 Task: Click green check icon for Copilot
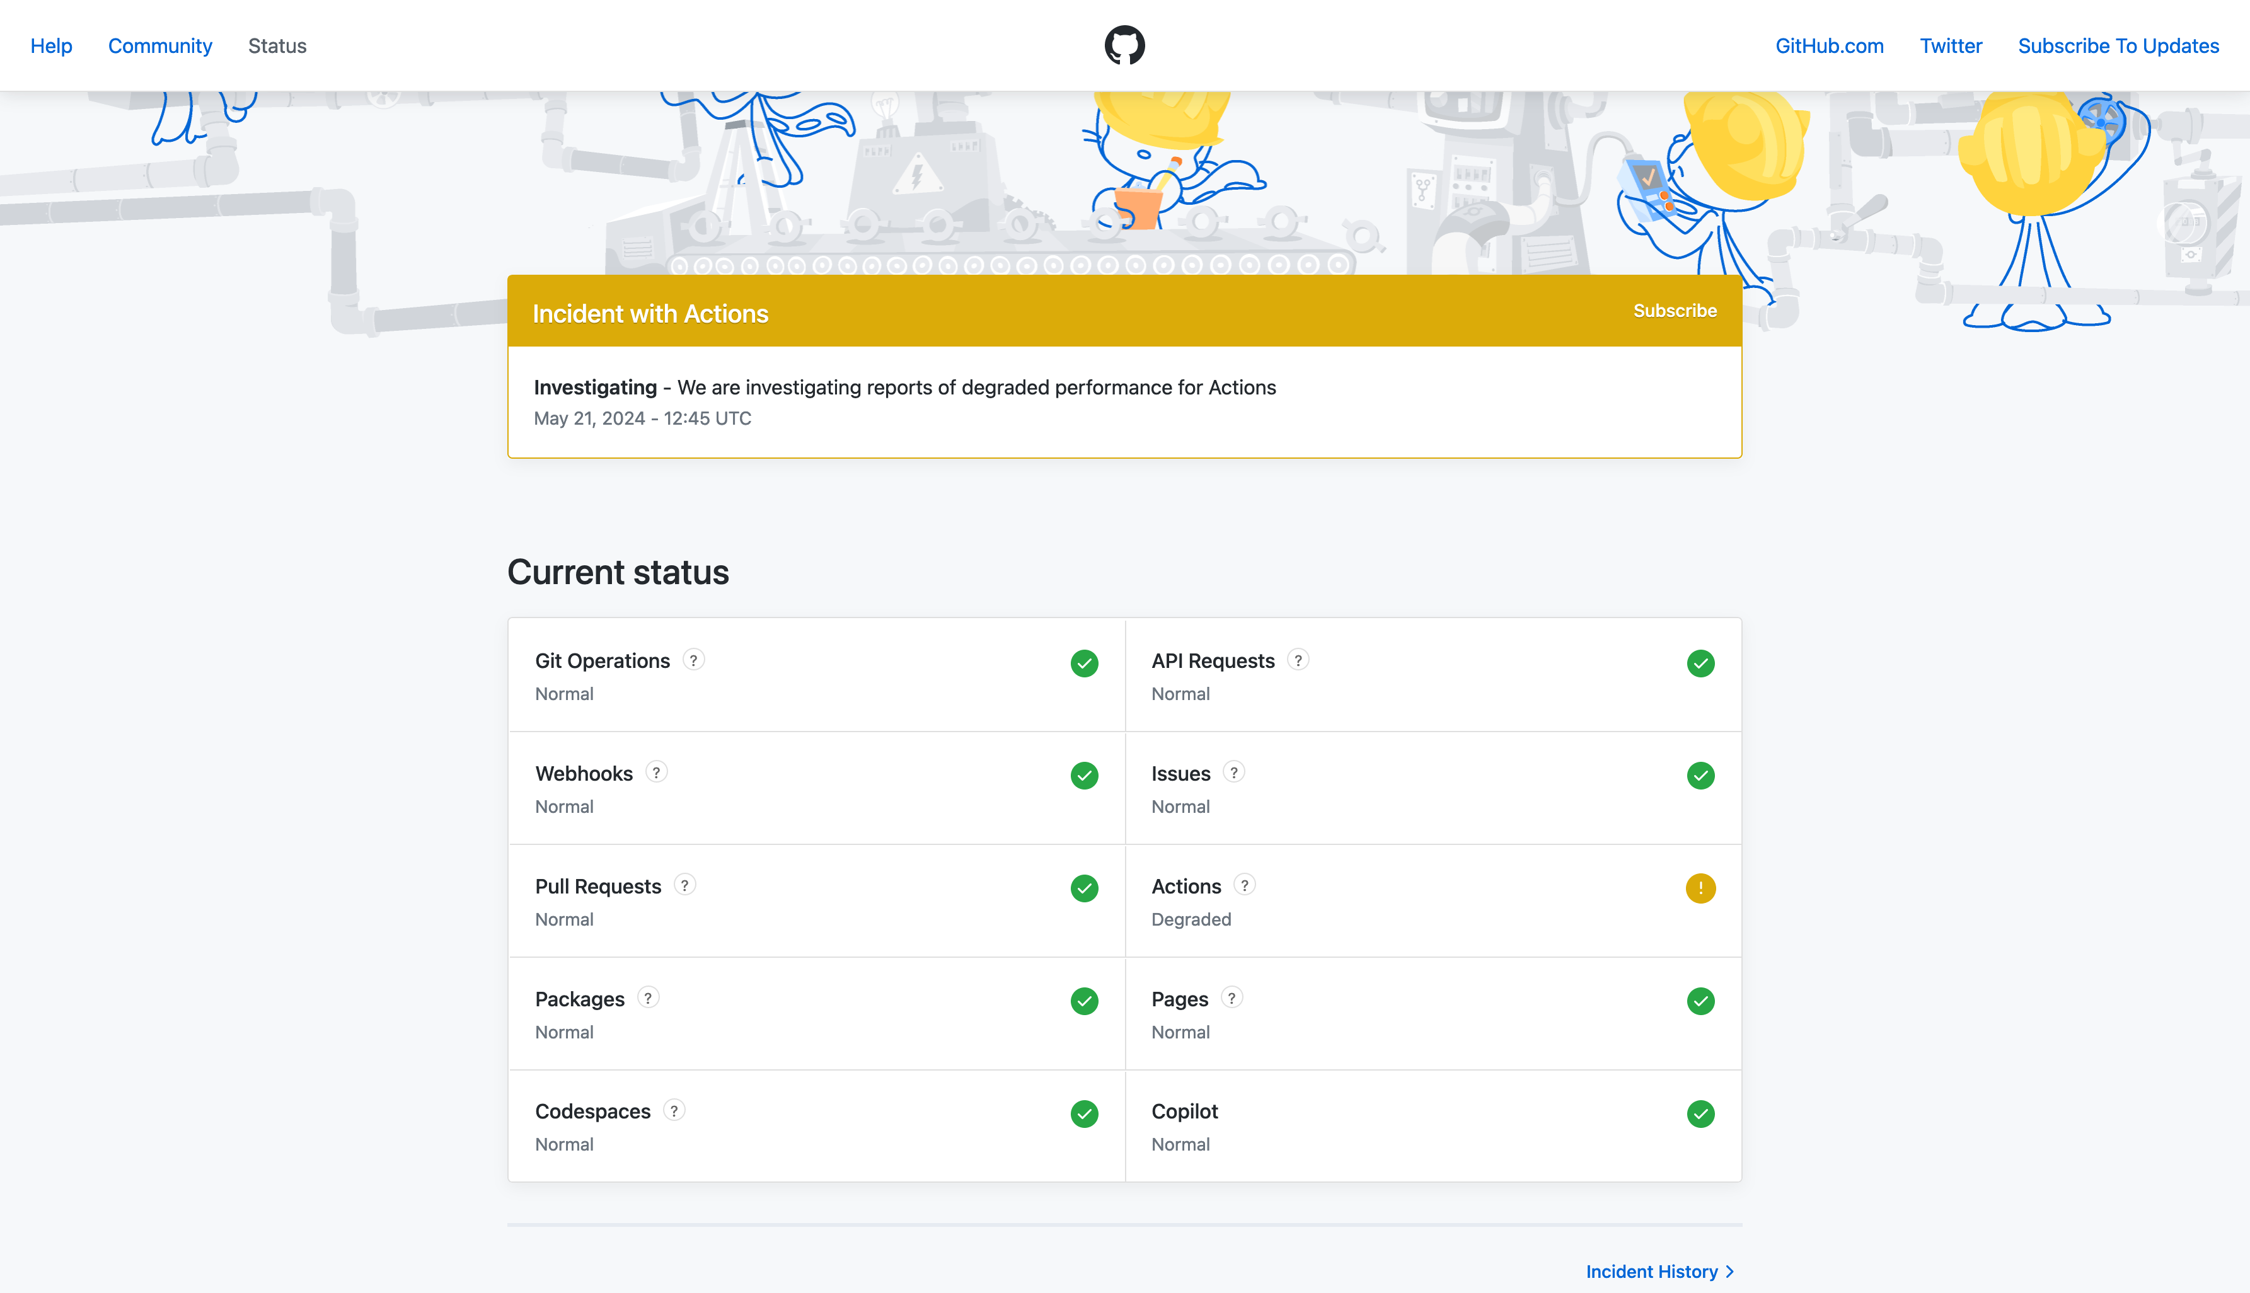[1700, 1115]
